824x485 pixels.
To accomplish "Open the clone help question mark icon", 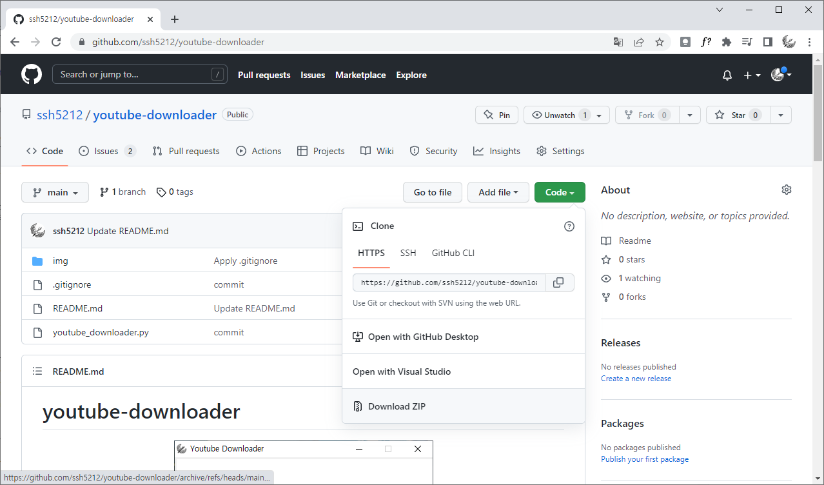I will click(x=569, y=226).
